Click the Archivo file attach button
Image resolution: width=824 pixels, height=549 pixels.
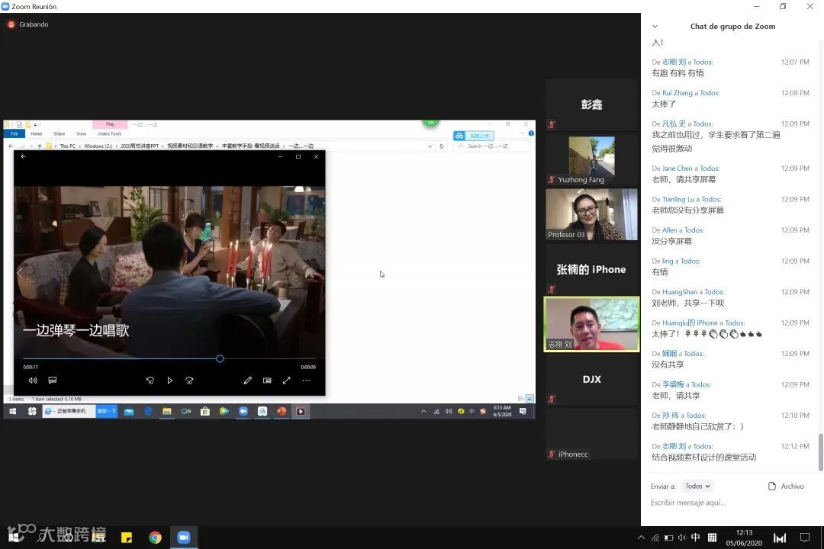pyautogui.click(x=786, y=486)
